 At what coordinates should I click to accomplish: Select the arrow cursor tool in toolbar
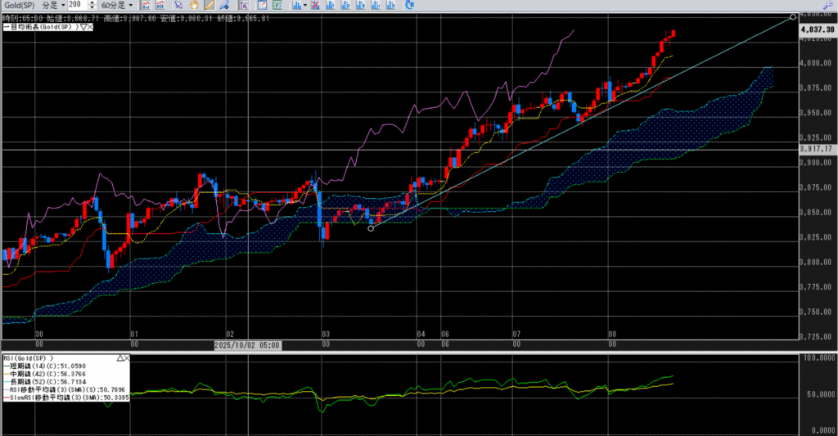coord(178,5)
